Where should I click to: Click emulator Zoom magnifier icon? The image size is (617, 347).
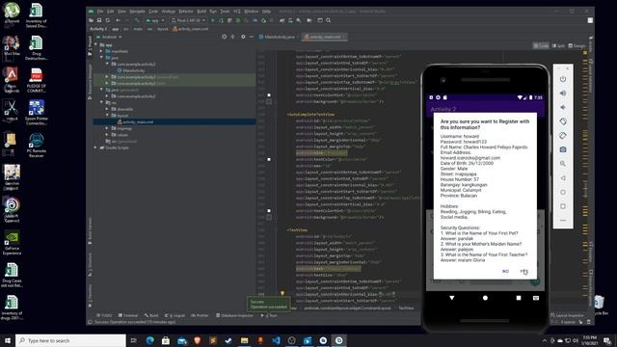tap(563, 164)
